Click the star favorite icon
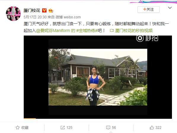This screenshot has height=133, width=177. point(17,127)
